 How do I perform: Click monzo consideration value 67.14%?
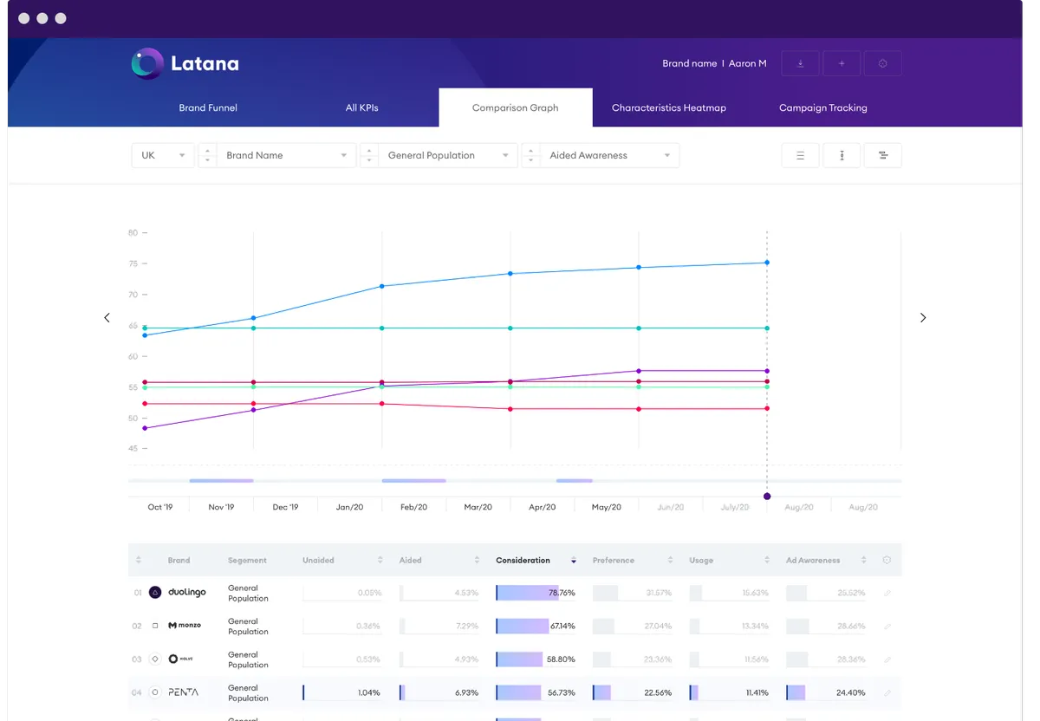(562, 626)
